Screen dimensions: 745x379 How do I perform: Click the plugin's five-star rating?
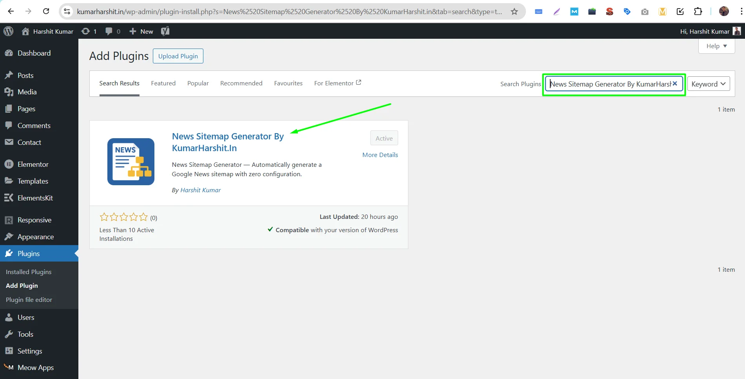click(x=124, y=217)
